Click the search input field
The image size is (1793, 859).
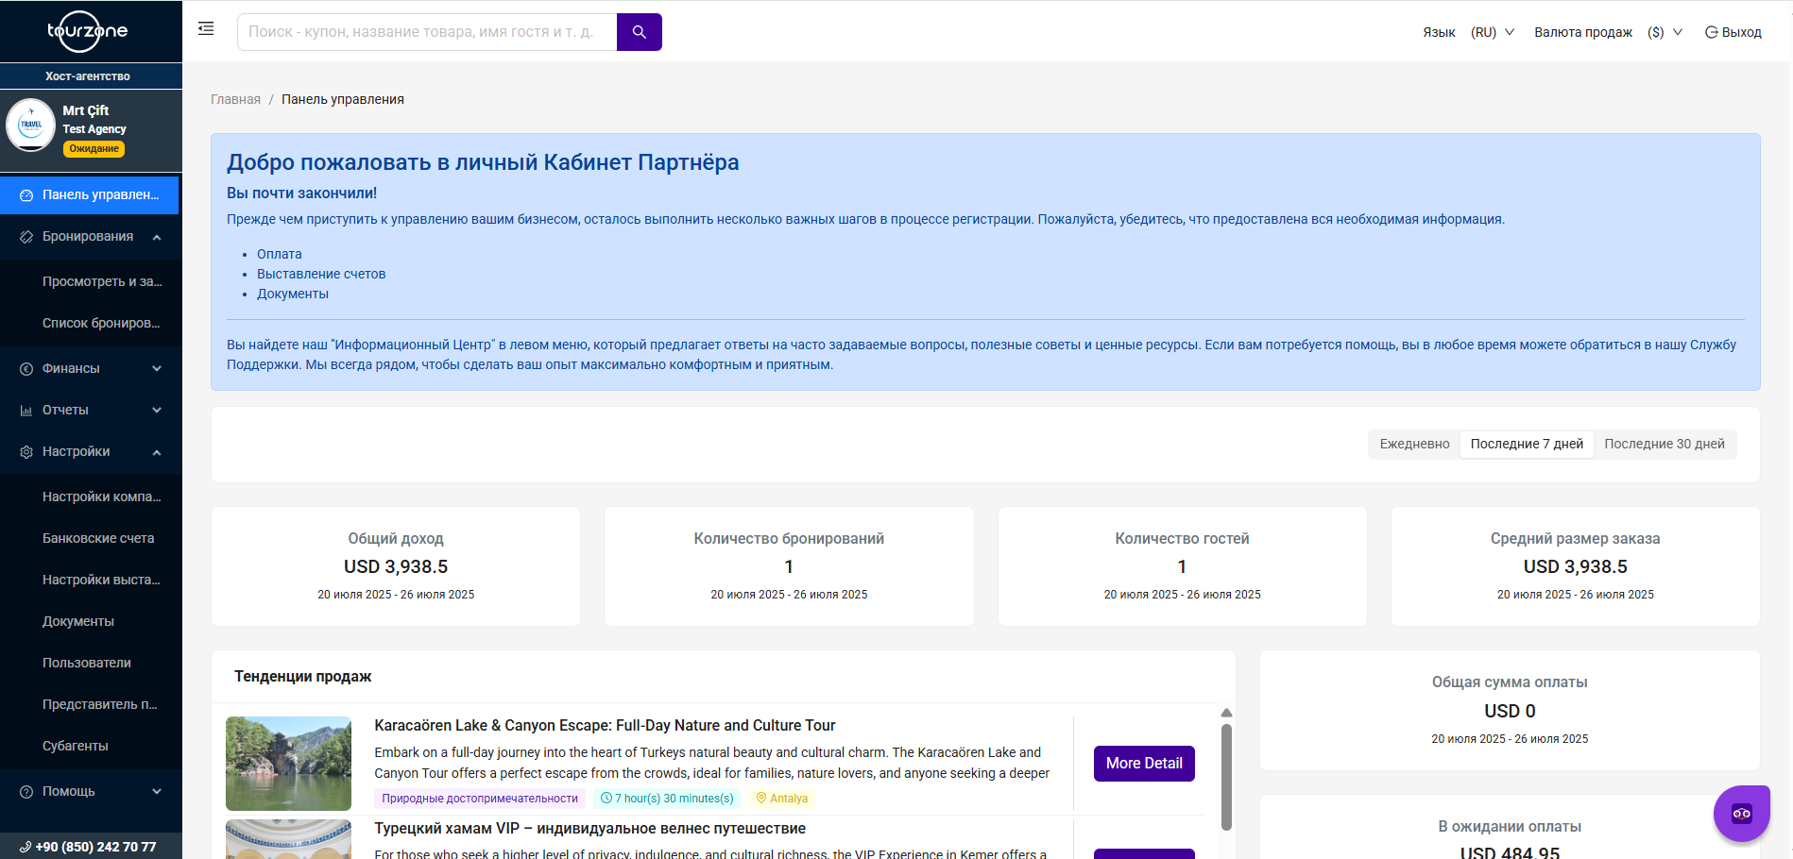coord(427,32)
